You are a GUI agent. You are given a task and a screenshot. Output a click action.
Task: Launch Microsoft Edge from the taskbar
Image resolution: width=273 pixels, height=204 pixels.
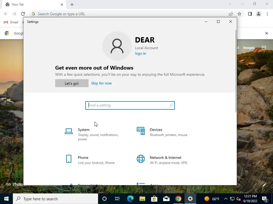130,199
